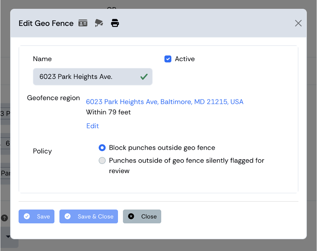
Task: Uncheck the Active checkbox
Action: coord(168,59)
